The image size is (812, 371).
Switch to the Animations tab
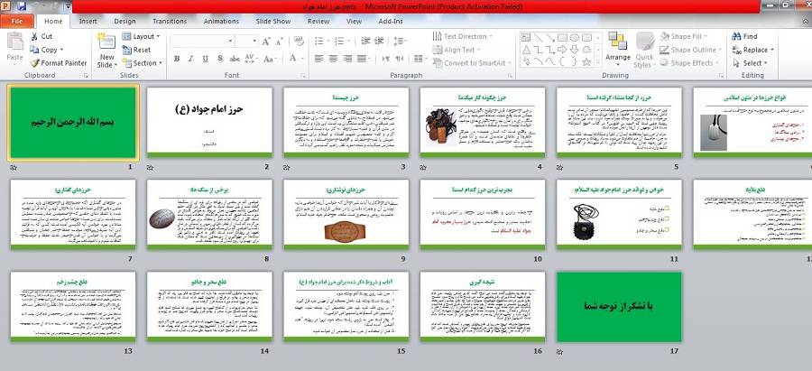click(x=221, y=22)
